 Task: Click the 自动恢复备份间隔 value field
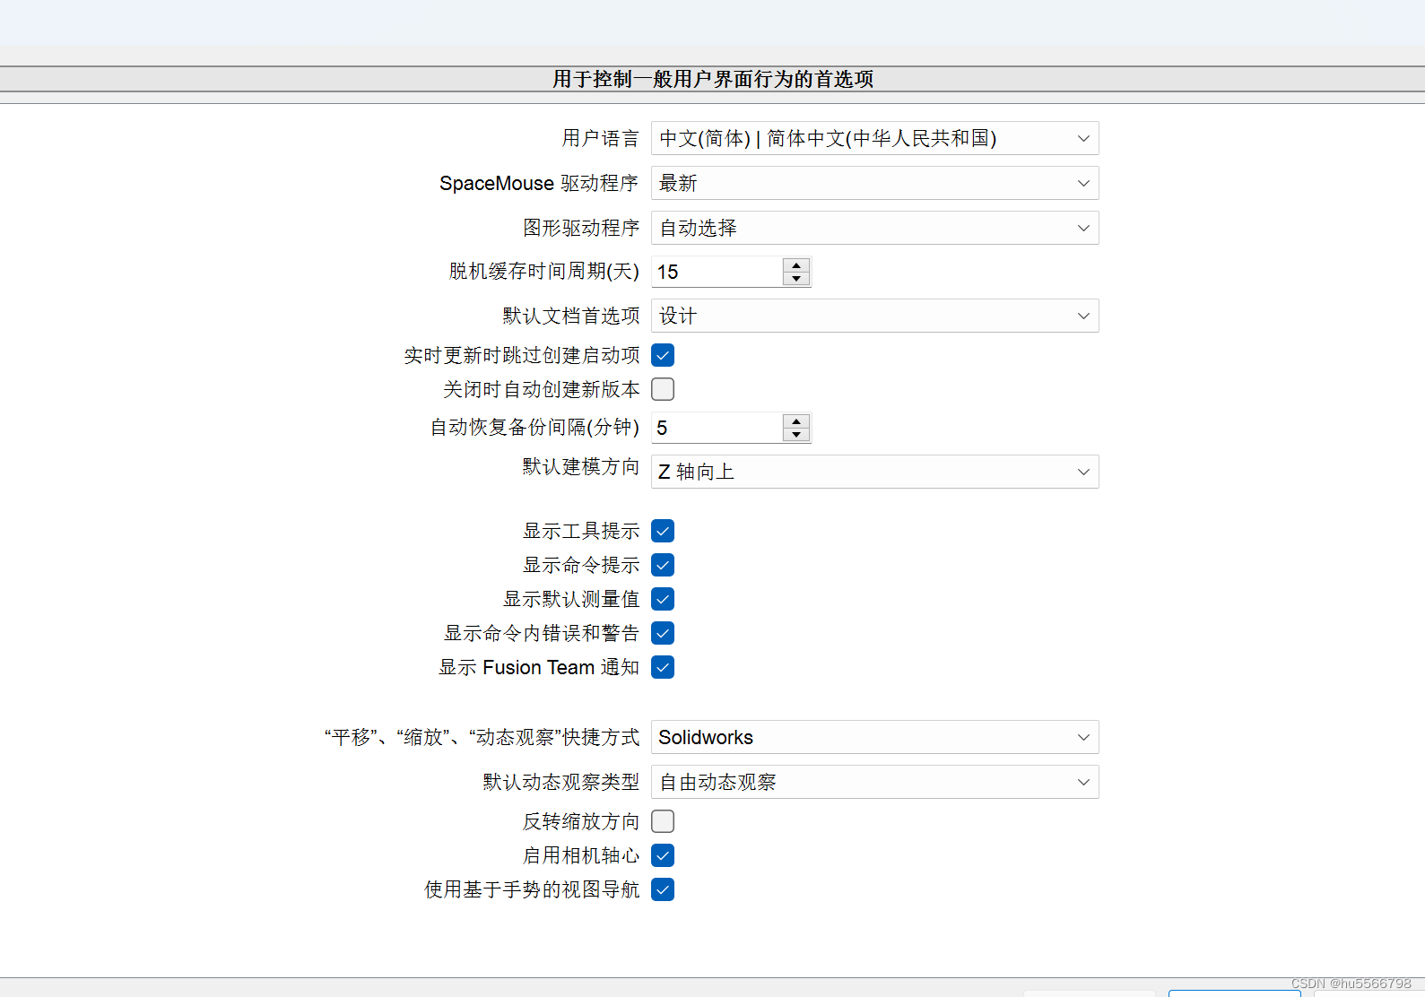tap(717, 428)
